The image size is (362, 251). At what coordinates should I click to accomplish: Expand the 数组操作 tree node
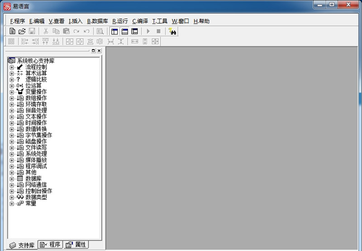coord(12,98)
